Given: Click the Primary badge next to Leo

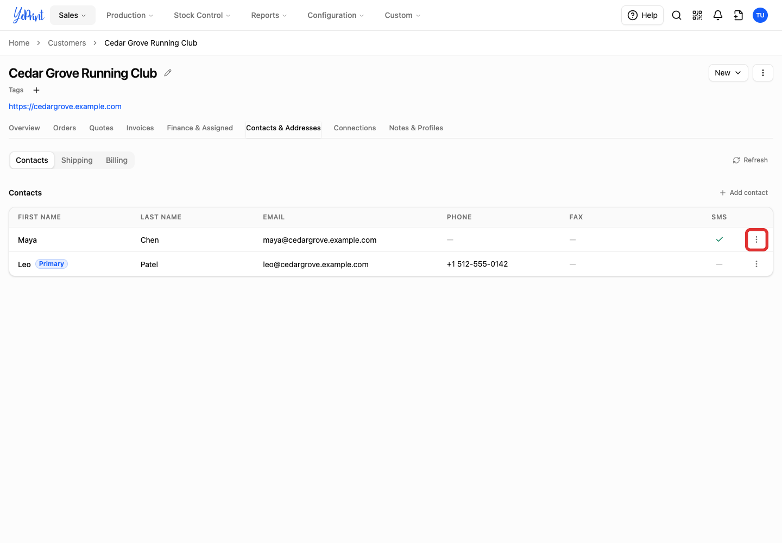Looking at the screenshot, I should pos(52,264).
